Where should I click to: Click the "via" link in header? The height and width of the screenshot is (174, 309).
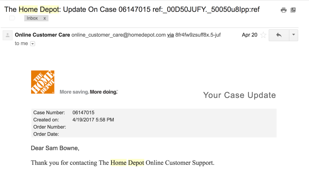click(x=170, y=35)
